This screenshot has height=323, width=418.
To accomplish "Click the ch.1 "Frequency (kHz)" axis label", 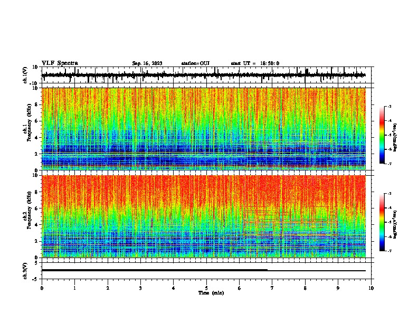I will coord(29,123).
